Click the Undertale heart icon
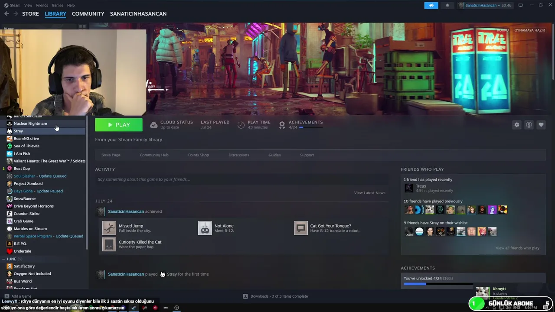 [x=10, y=251]
